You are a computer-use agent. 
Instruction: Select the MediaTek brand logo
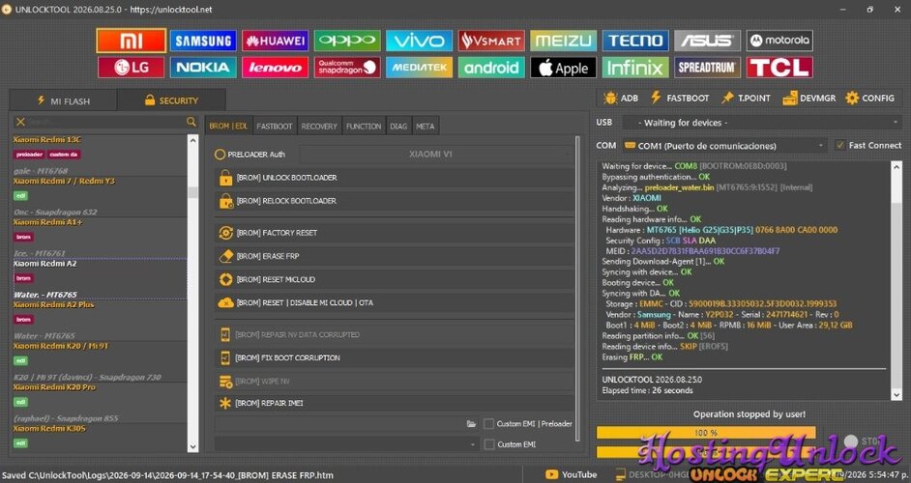click(x=419, y=68)
